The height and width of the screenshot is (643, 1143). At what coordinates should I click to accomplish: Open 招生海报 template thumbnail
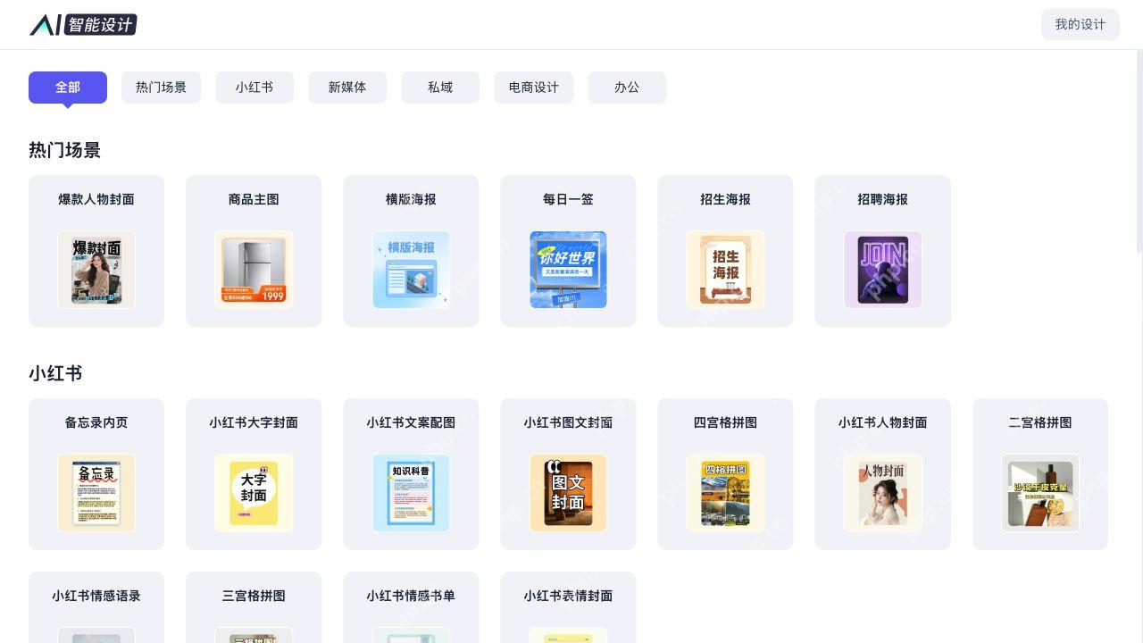pos(725,270)
